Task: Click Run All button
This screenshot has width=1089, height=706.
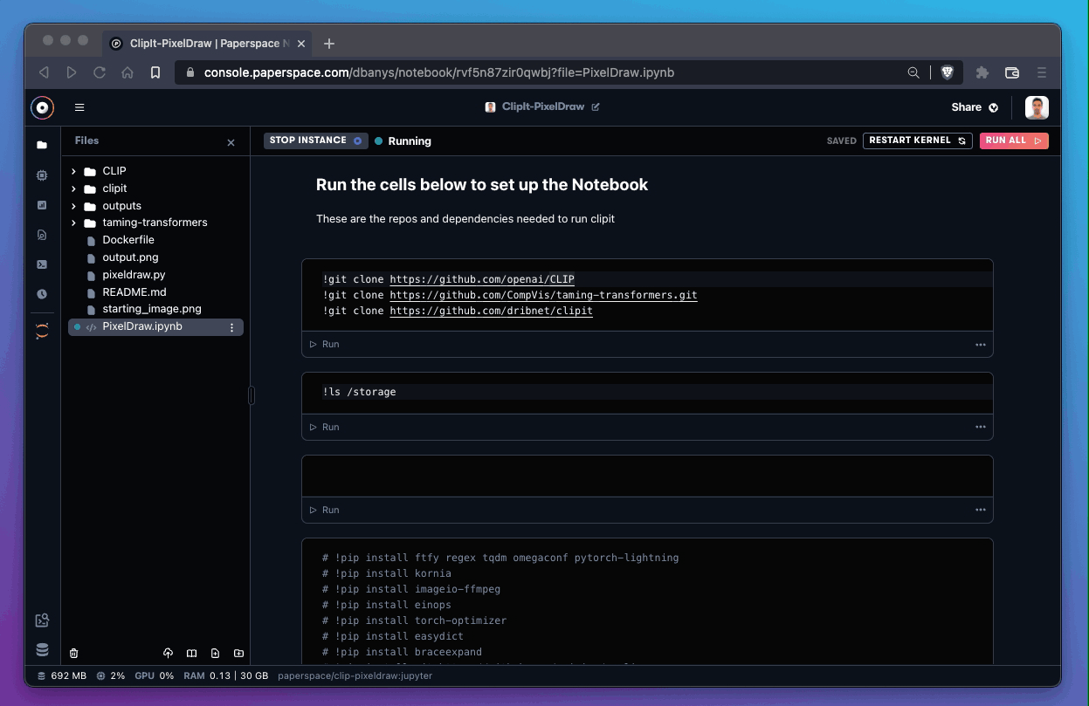Action: (1014, 141)
